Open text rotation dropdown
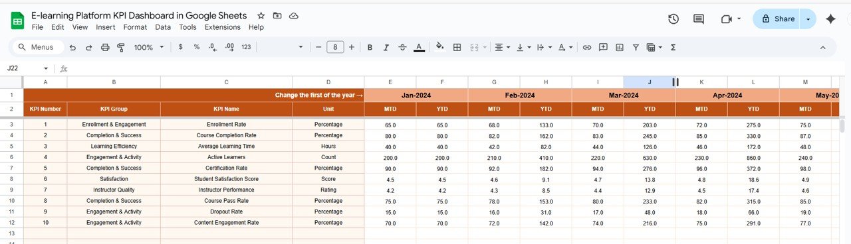Viewport: 851px width, 244px height. click(x=565, y=47)
